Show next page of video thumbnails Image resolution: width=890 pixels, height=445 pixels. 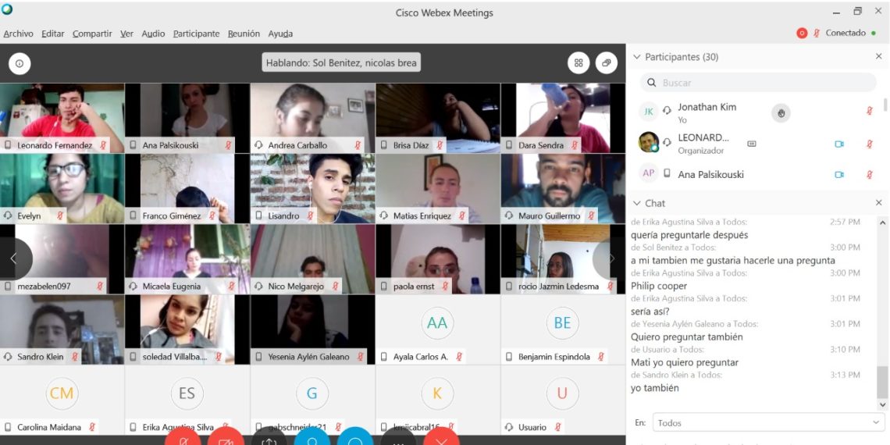(611, 258)
